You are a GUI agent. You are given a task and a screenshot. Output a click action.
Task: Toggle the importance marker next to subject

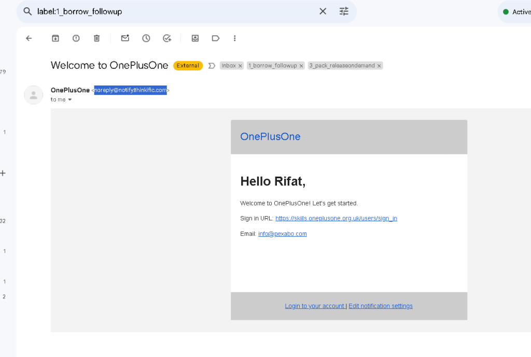(212, 66)
